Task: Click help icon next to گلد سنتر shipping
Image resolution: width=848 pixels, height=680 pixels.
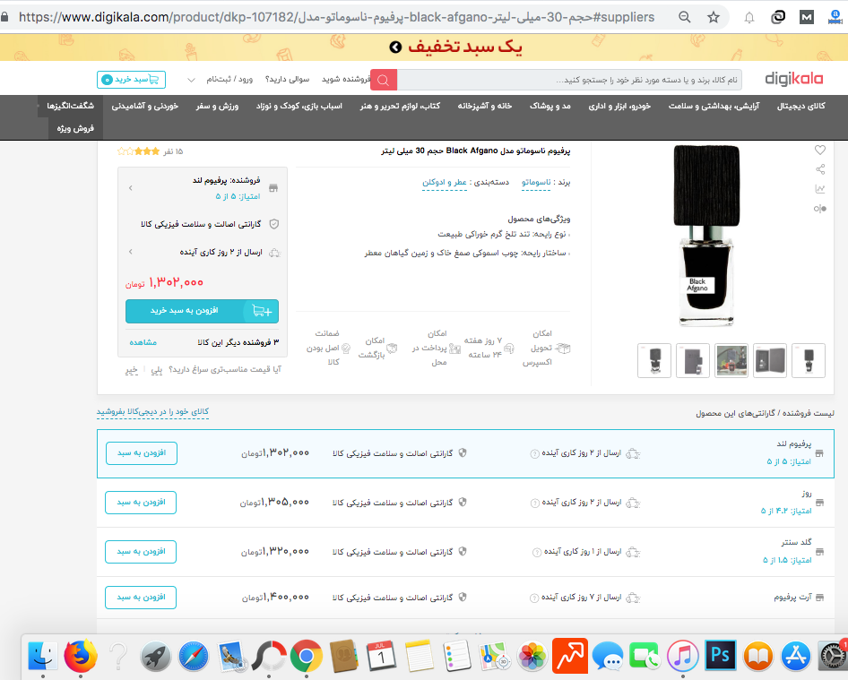Action: tap(537, 553)
